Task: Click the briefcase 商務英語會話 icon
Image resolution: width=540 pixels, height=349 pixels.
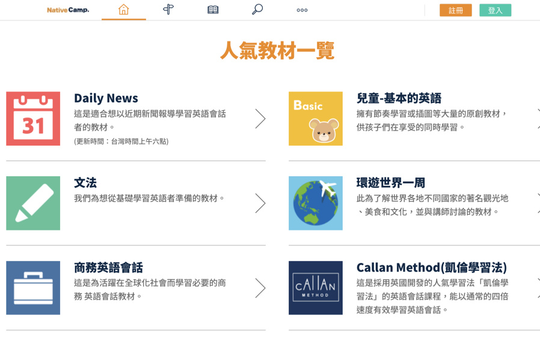Action: tap(33, 288)
